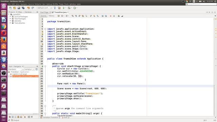Click the Undo arrow icon
This screenshot has width=217, height=122.
pyautogui.click(x=28, y=8)
